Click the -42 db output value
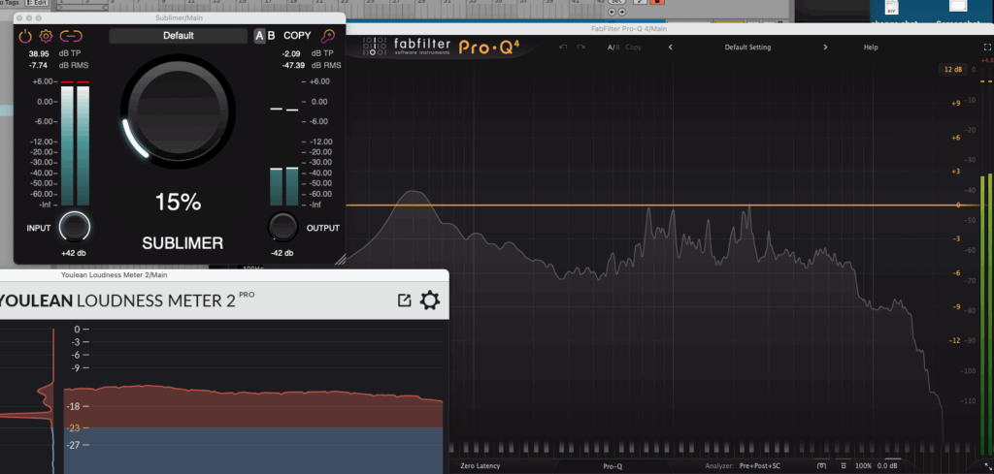The width and height of the screenshot is (994, 474). (x=282, y=253)
